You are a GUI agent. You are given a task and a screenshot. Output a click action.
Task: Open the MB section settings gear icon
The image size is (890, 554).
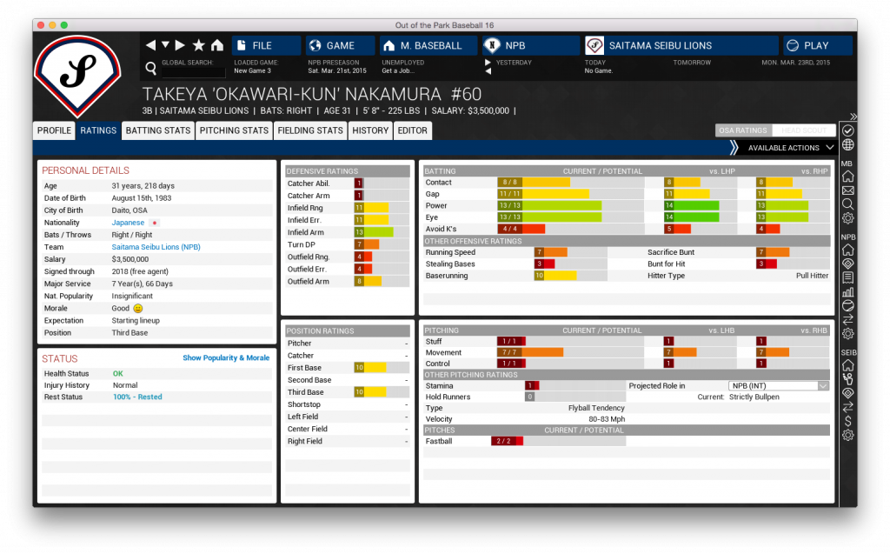848,218
